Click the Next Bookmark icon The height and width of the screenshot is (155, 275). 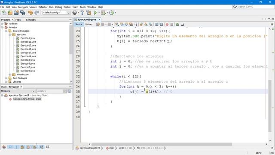(146, 25)
